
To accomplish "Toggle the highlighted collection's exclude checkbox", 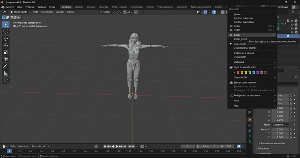I will point(288,36).
